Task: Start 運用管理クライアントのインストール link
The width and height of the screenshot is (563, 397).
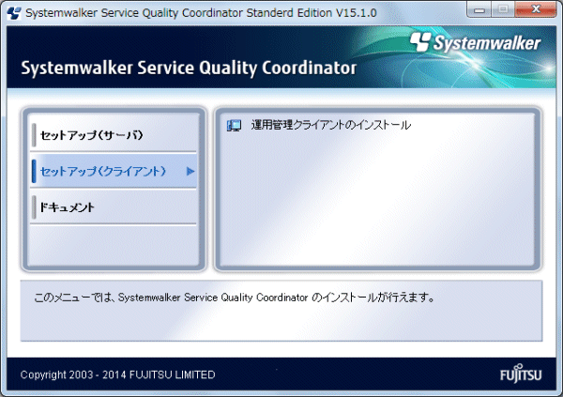Action: pyautogui.click(x=330, y=125)
